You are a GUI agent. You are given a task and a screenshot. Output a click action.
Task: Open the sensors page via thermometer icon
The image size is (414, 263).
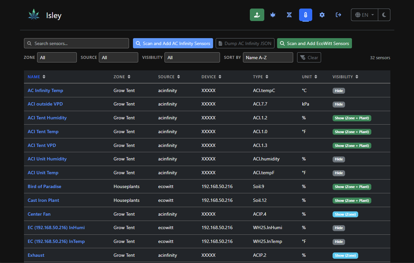click(x=306, y=15)
